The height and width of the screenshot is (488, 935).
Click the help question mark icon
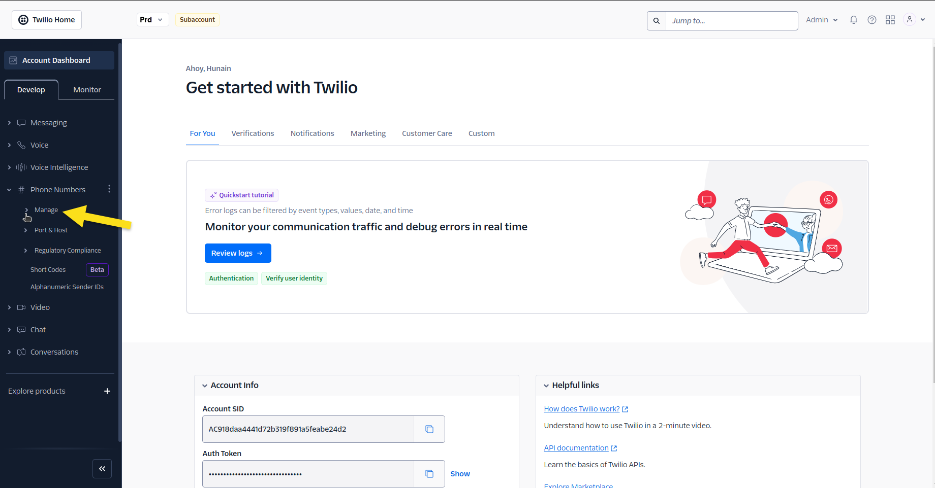pos(872,20)
